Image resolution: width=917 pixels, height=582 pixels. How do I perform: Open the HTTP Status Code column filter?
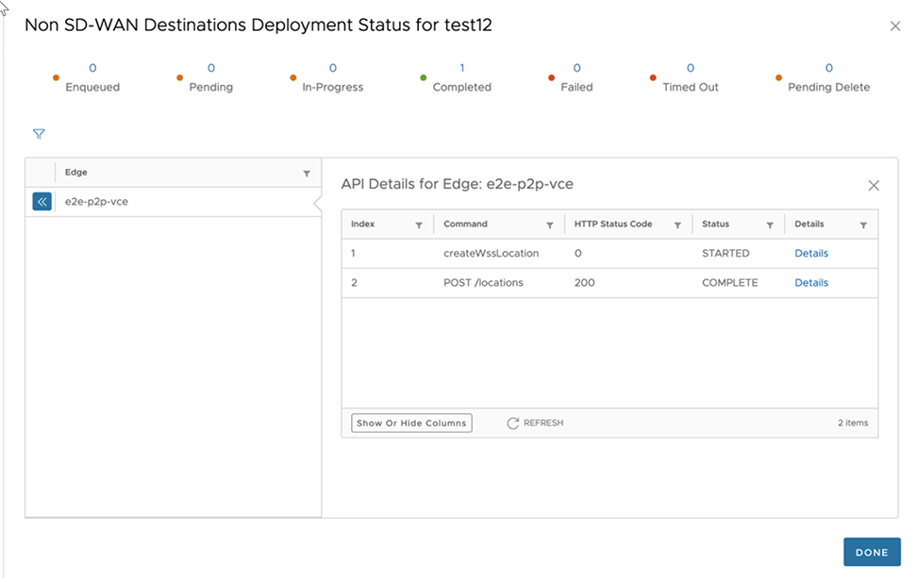pyautogui.click(x=676, y=225)
